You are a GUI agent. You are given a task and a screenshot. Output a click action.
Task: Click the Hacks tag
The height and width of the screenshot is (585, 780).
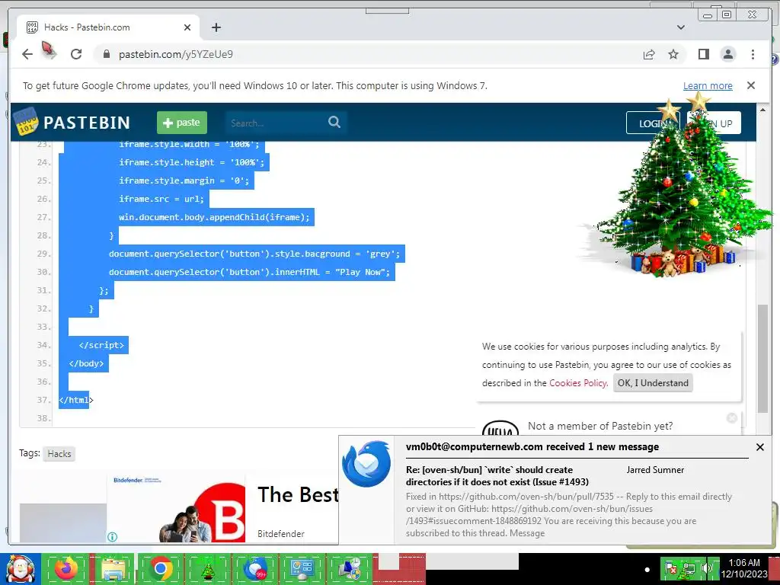(59, 454)
